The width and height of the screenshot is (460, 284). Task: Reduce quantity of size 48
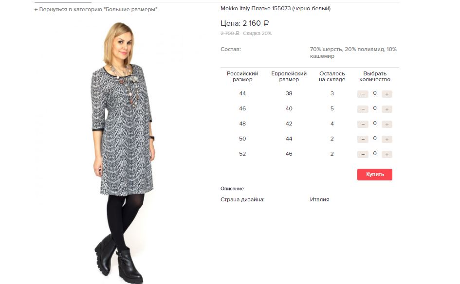click(x=363, y=124)
